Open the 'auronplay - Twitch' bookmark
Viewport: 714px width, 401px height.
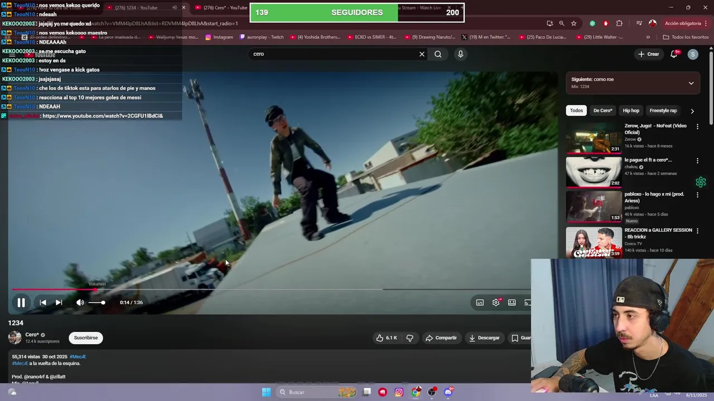point(262,37)
